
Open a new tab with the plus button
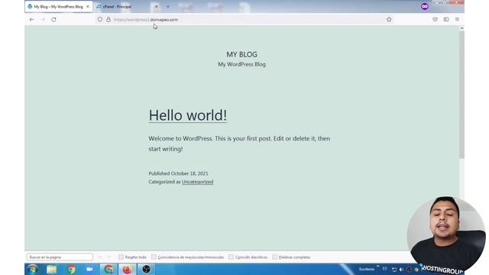(168, 6)
